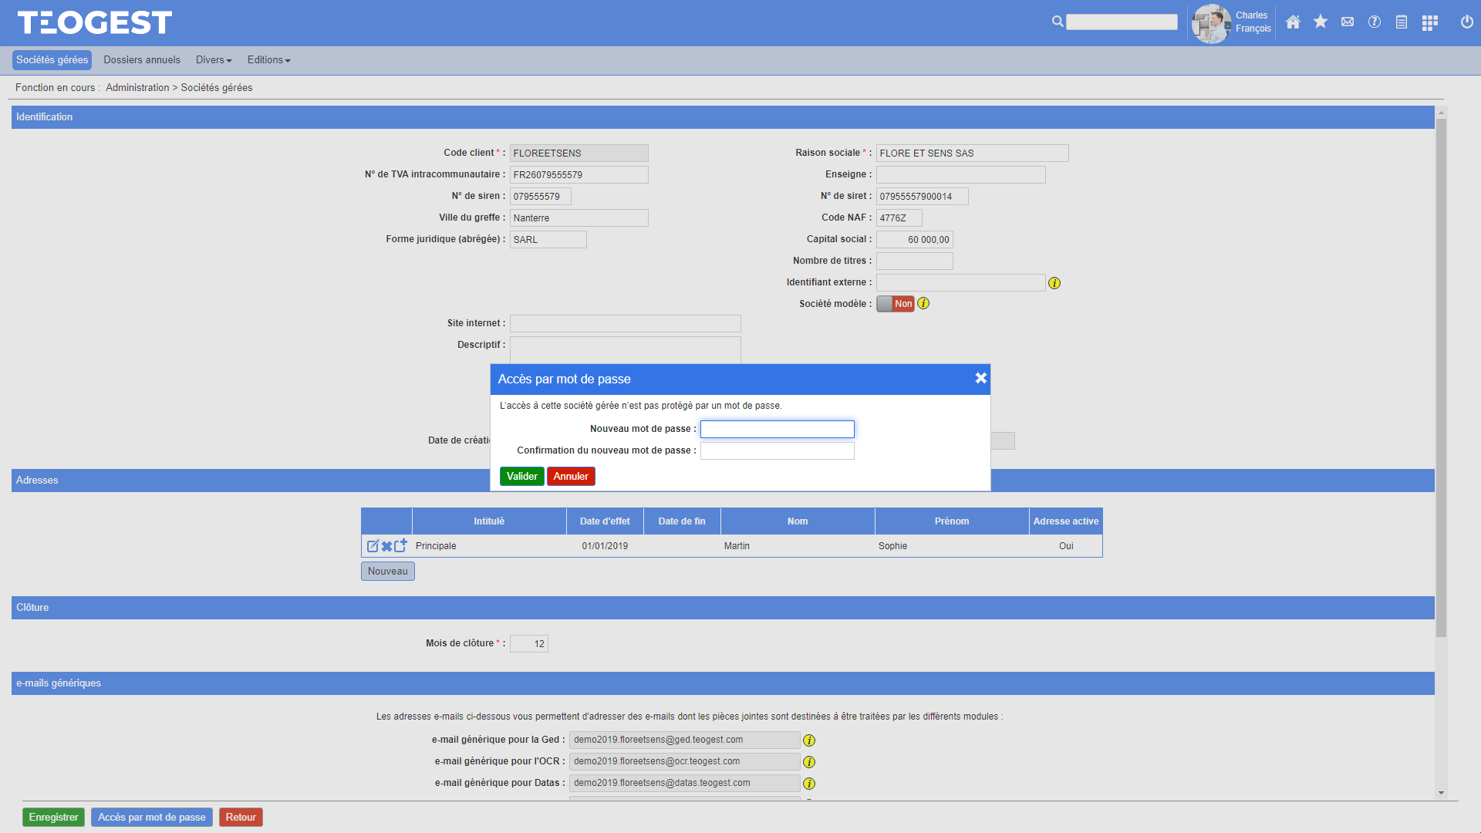Expand the Editions dropdown menu
Screen dimensions: 1481x833
(x=268, y=60)
